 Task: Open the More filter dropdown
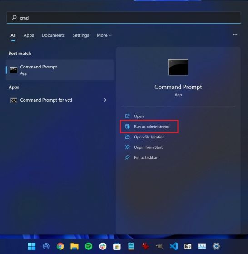(x=104, y=35)
